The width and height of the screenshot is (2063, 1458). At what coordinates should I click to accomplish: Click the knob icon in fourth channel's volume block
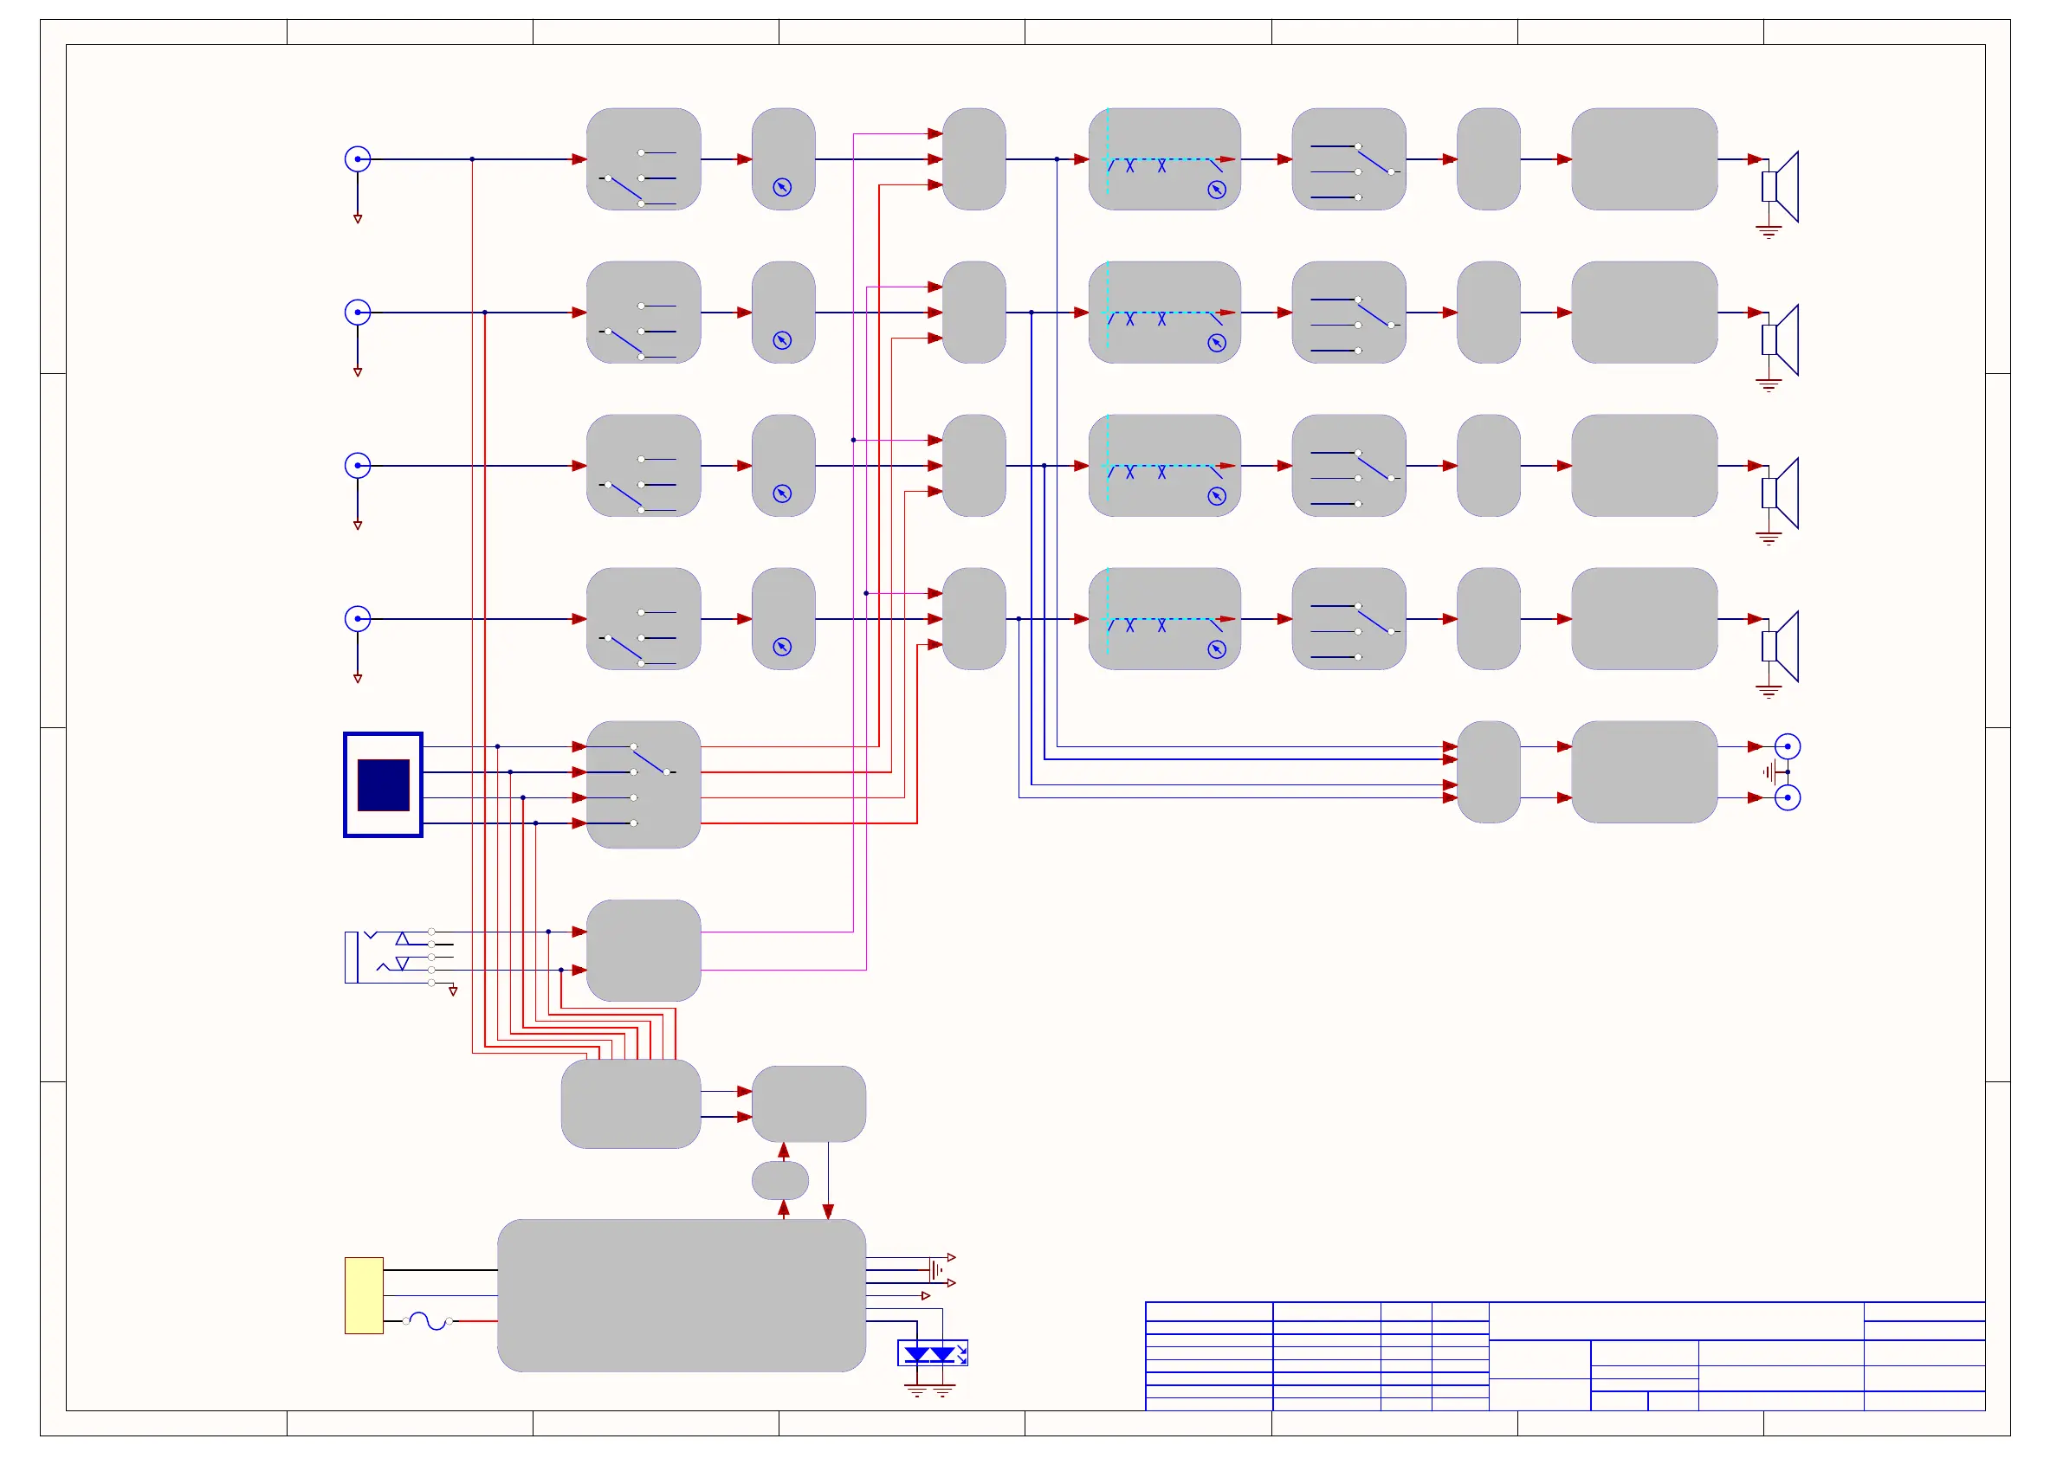(x=783, y=647)
